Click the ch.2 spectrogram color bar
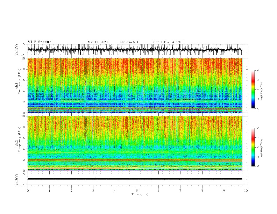Image resolution: width=277 pixels, height=214 pixels. [253, 147]
